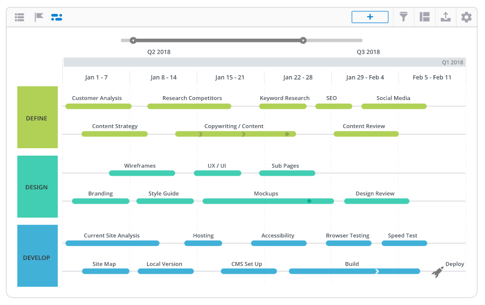Click the Jan 29 - Feb 4 week header

(x=365, y=77)
